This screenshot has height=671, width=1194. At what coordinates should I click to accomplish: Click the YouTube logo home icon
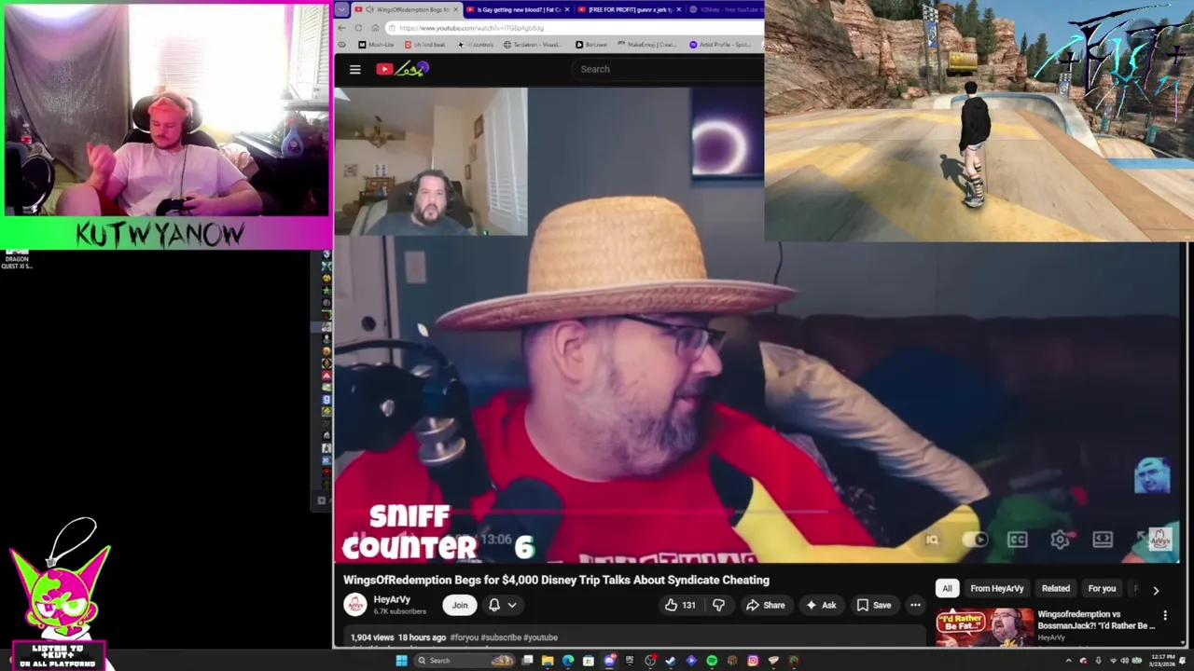pos(402,69)
